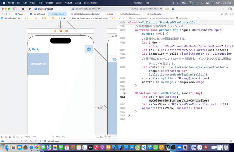The width and height of the screenshot is (234, 152).
Task: Select the Main (Base) storyboard tab
Action: pos(58,14)
